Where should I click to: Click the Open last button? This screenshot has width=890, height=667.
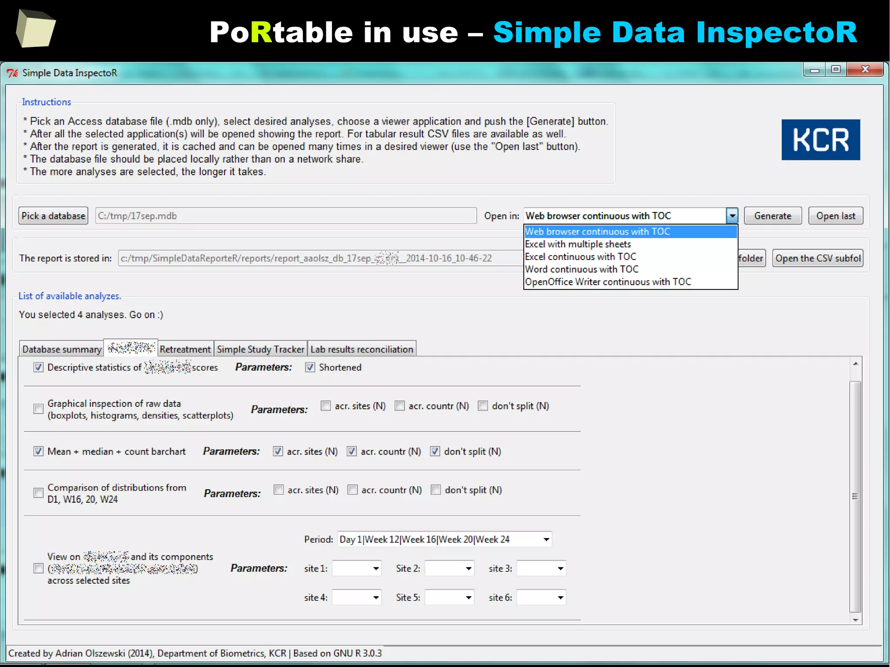[x=836, y=216]
